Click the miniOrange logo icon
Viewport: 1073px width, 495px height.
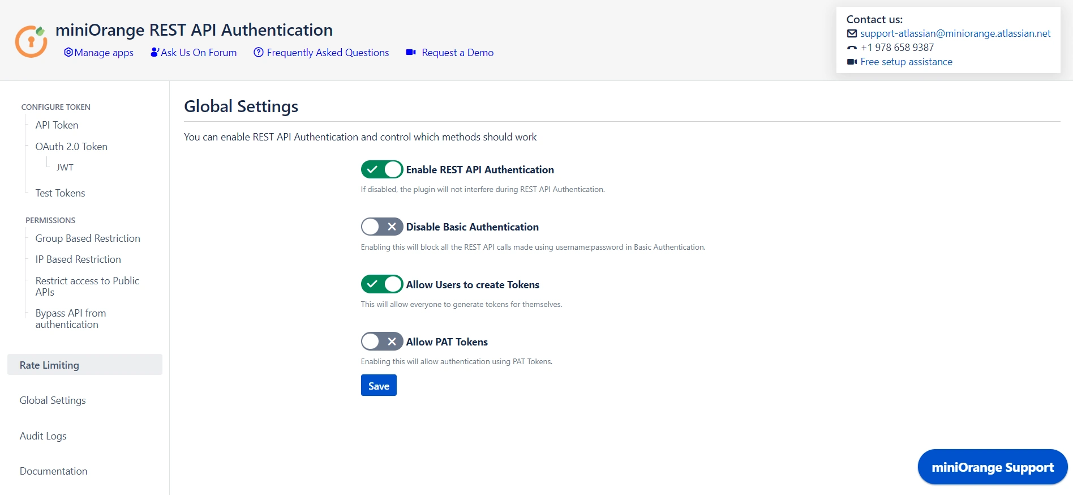coord(31,41)
